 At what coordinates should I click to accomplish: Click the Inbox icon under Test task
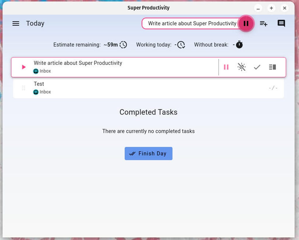36,92
